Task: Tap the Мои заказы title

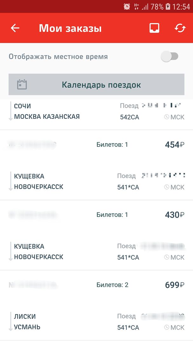Action: [x=70, y=28]
